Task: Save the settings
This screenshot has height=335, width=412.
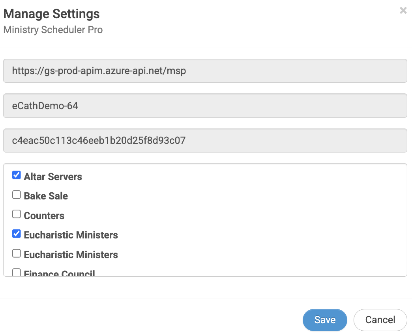Action: click(325, 320)
